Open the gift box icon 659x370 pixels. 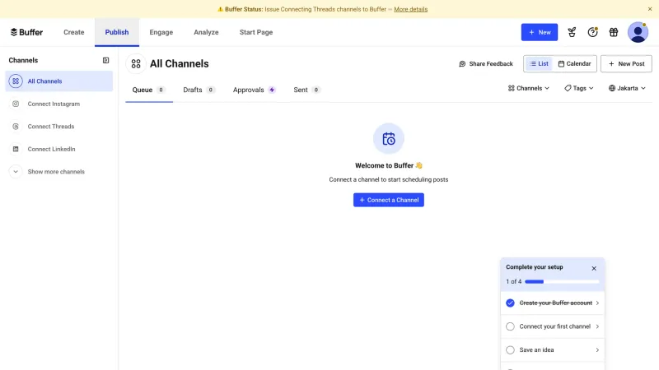[x=614, y=32]
